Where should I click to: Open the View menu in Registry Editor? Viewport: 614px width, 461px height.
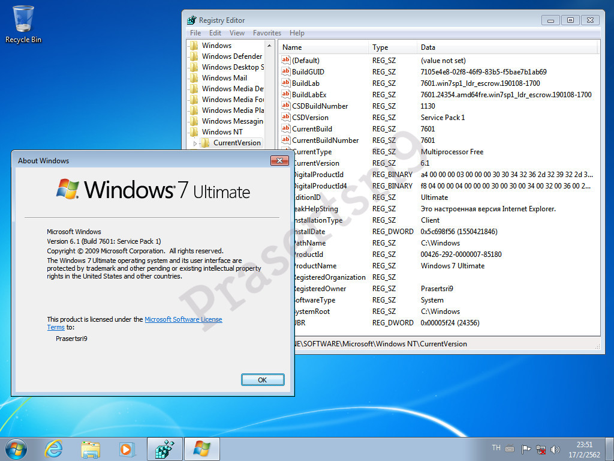(x=237, y=33)
